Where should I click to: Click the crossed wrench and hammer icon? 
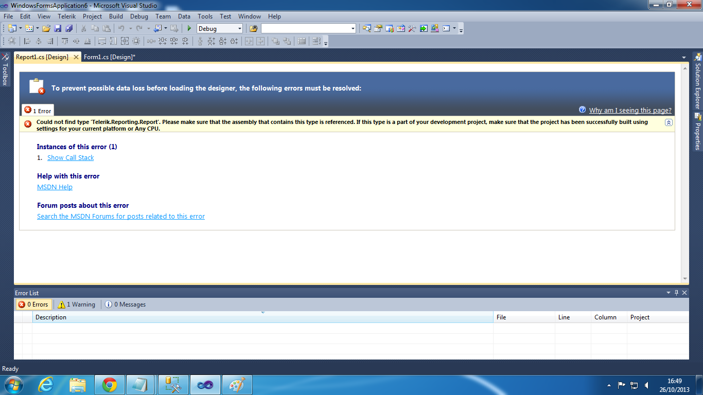pos(412,29)
